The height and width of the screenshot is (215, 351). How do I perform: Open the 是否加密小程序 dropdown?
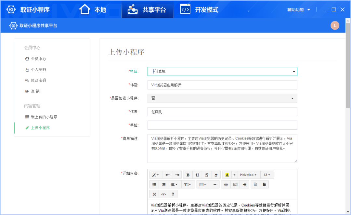[222, 98]
